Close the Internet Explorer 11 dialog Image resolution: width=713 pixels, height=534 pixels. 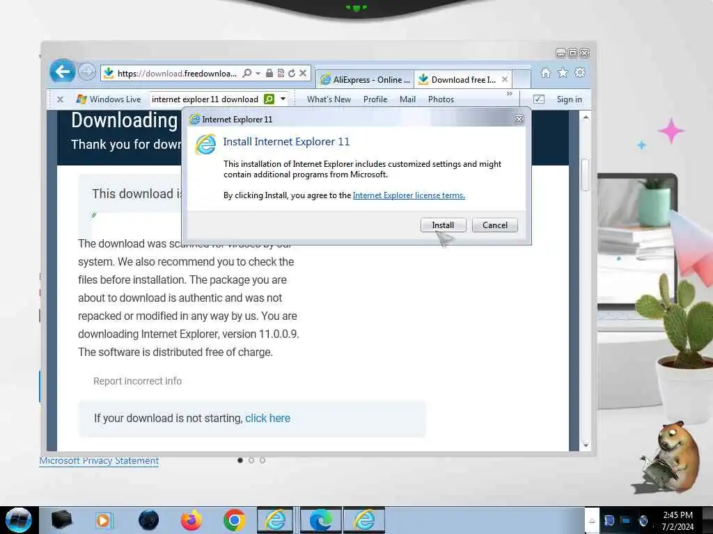point(519,119)
